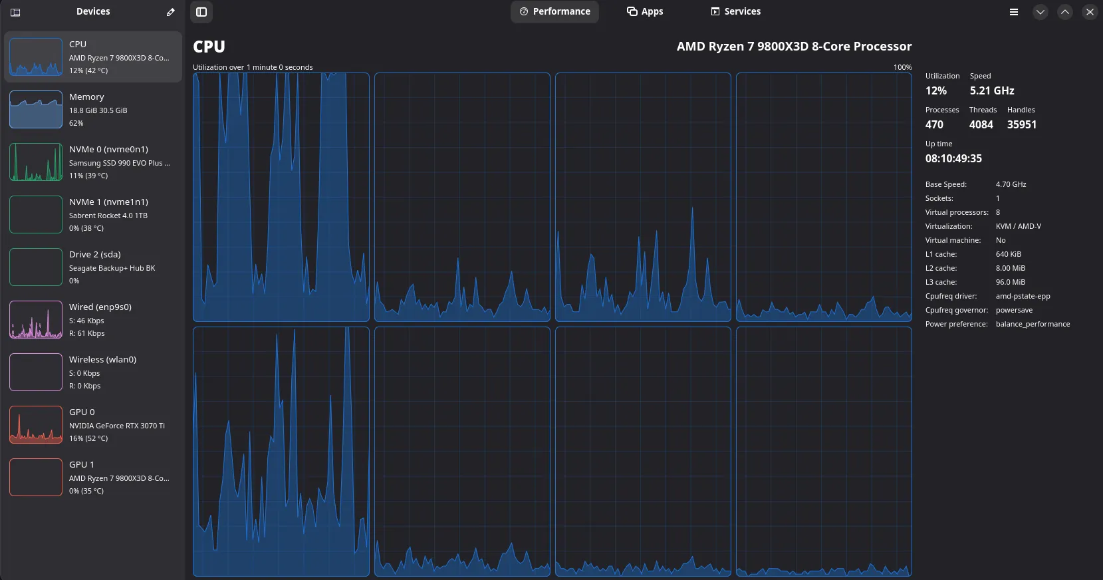The width and height of the screenshot is (1103, 580).
Task: Toggle the sidebar with the panel button
Action: [x=201, y=12]
